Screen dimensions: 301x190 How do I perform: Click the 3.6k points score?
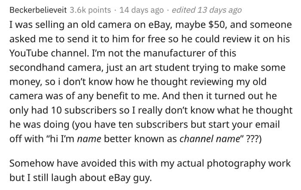point(90,10)
